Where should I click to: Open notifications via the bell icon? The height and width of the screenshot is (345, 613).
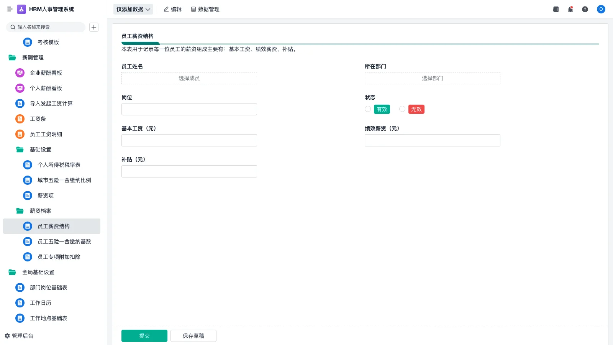(570, 9)
